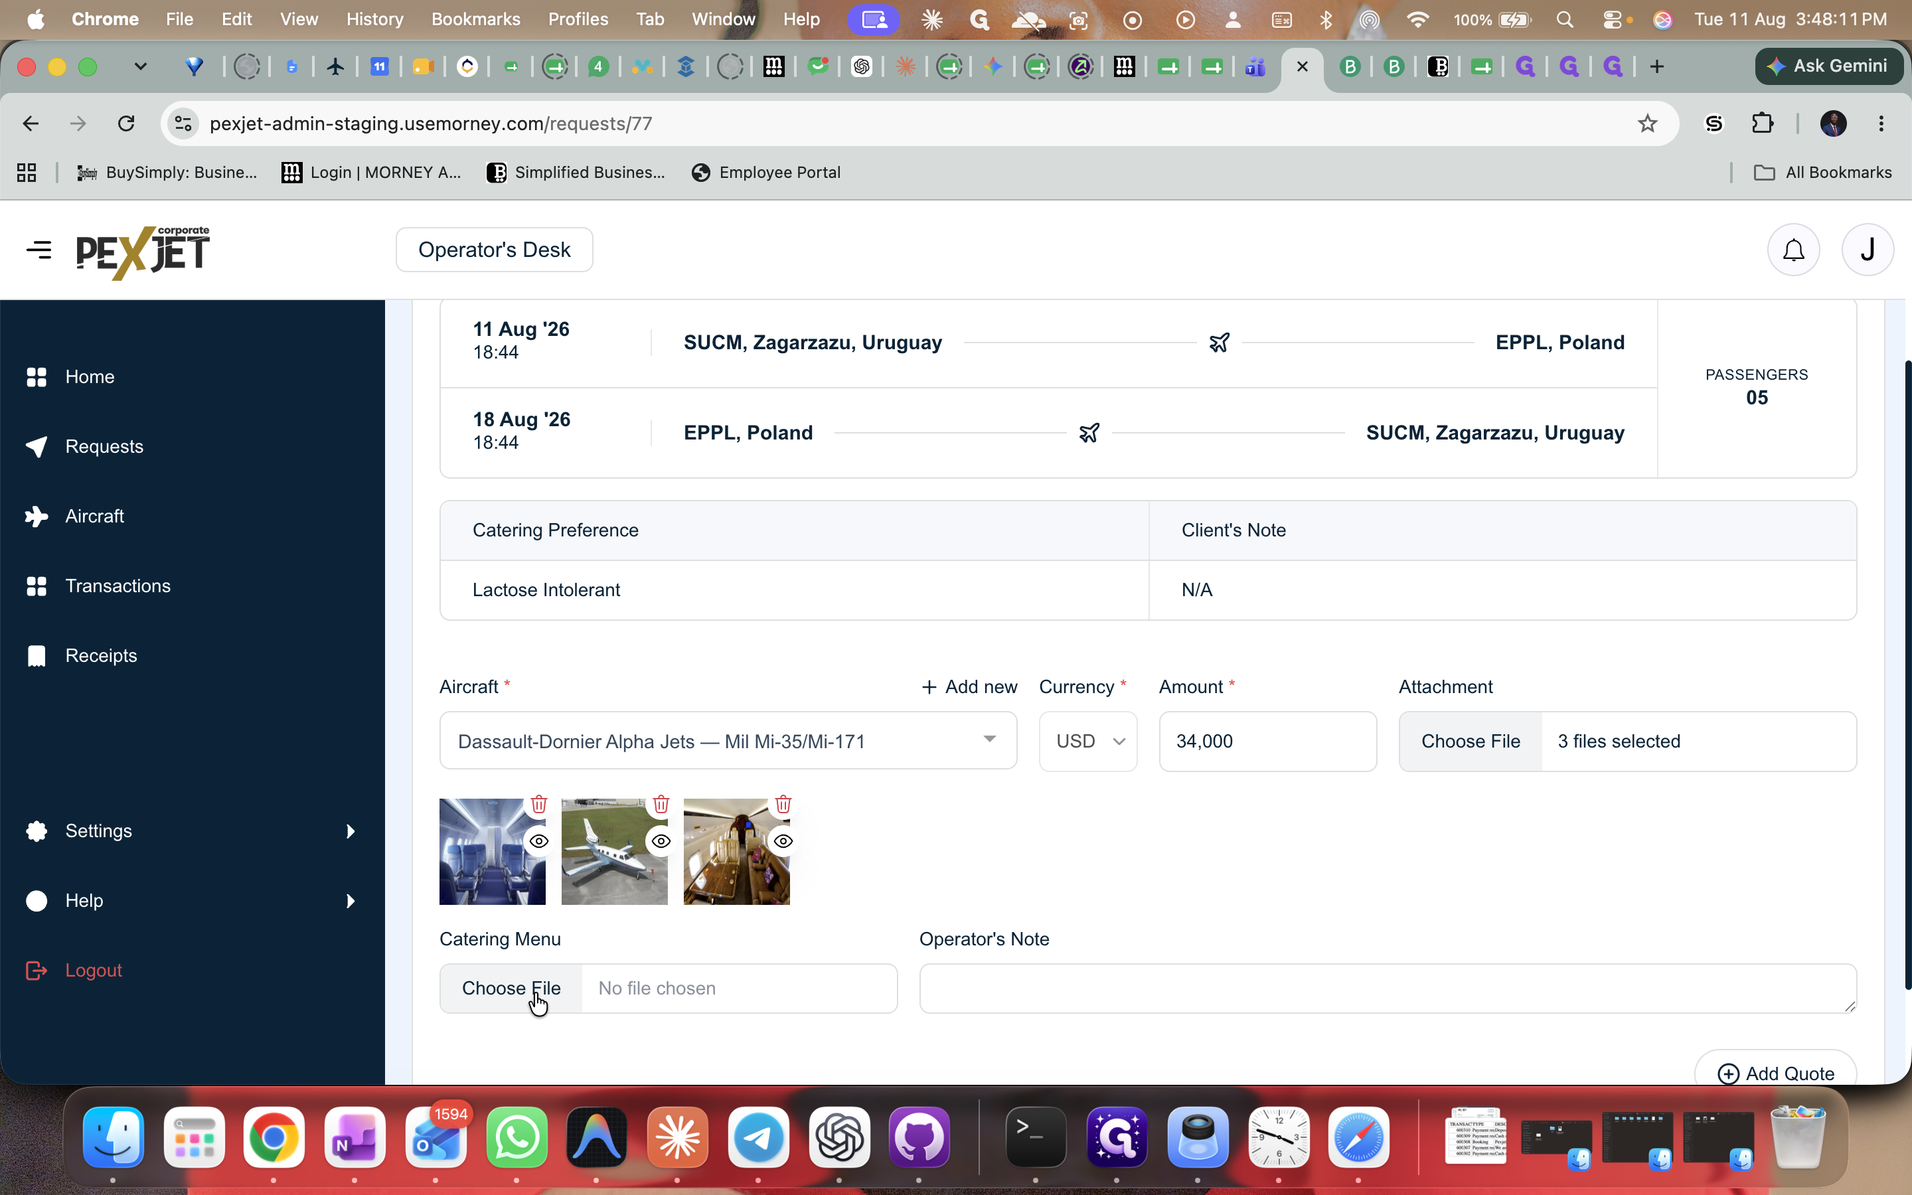Go to Requests in the sidebar
The height and width of the screenshot is (1195, 1912).
pyautogui.click(x=104, y=447)
